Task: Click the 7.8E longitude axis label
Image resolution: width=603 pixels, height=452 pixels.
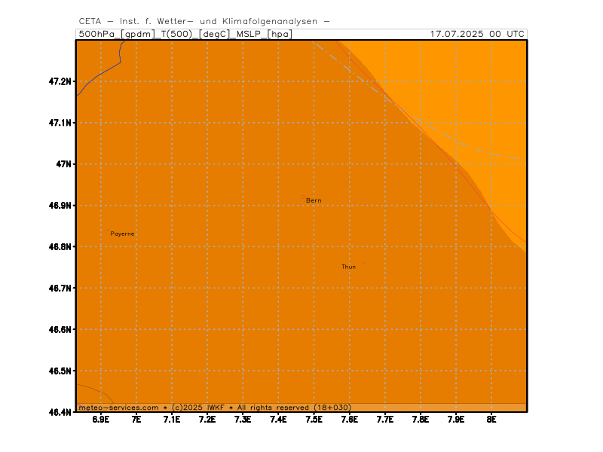Action: point(421,419)
